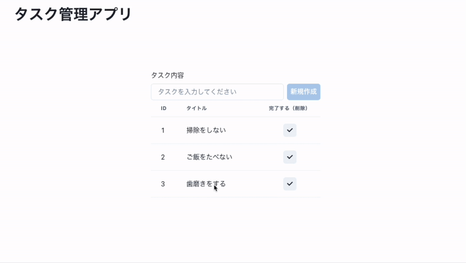Complete the ご飯をたべない task via checkmark
Screen dimensions: 466x263
tap(290, 157)
